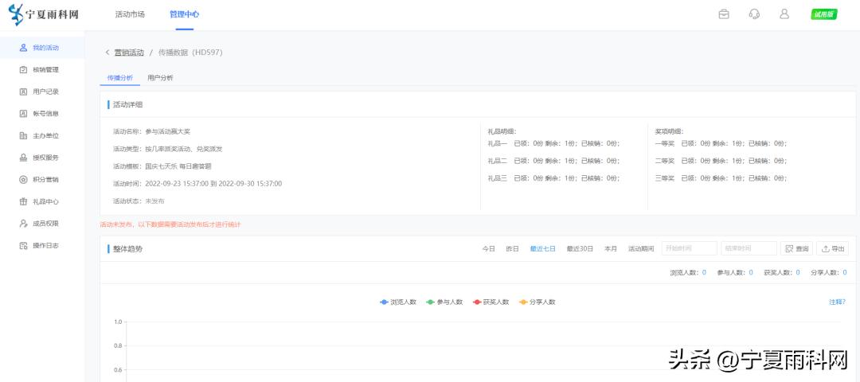Click the 查询 button
This screenshot has width=860, height=382.
[x=796, y=248]
